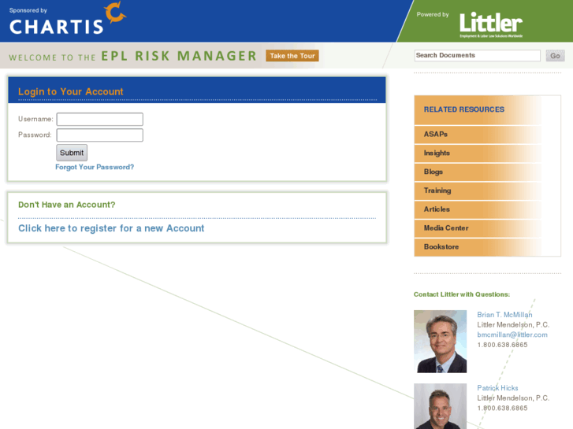
Task: Open Brian T. McMillan's profile link
Action: [x=504, y=315]
